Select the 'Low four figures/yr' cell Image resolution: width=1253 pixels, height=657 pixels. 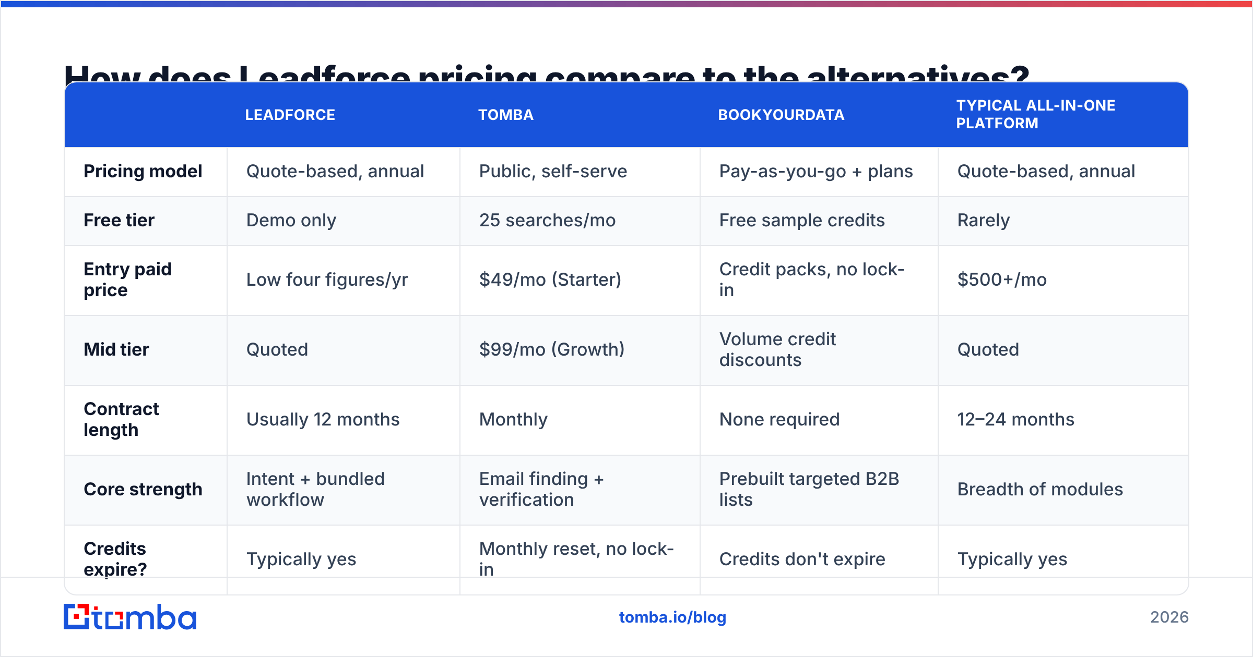(x=344, y=281)
